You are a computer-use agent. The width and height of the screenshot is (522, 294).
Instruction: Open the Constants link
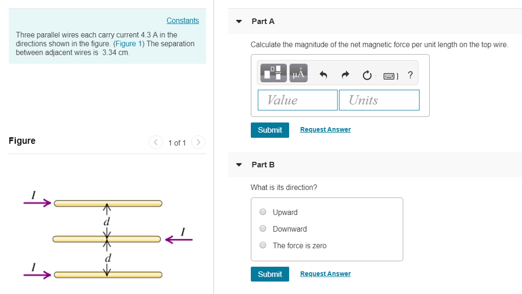[x=182, y=20]
